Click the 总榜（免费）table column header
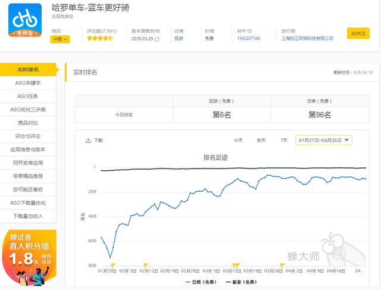The height and width of the screenshot is (290, 381). (319, 101)
